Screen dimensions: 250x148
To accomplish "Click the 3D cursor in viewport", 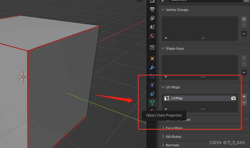I will coord(23,77).
